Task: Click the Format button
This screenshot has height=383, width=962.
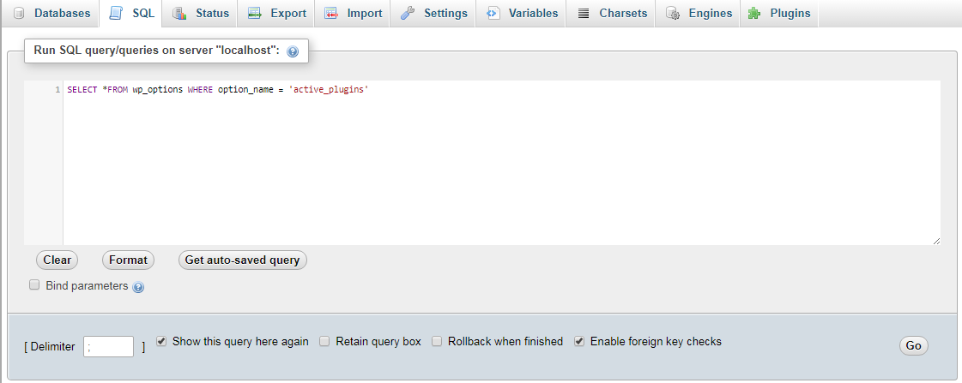Action: pos(128,260)
